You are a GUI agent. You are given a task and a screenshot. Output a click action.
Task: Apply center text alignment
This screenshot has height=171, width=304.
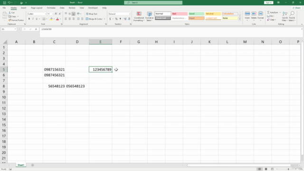[70, 19]
